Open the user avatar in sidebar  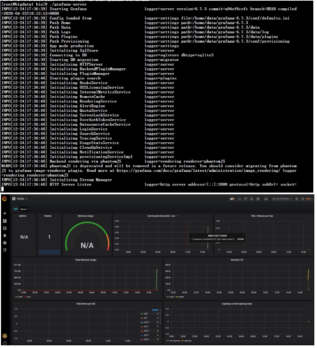click(x=4, y=336)
